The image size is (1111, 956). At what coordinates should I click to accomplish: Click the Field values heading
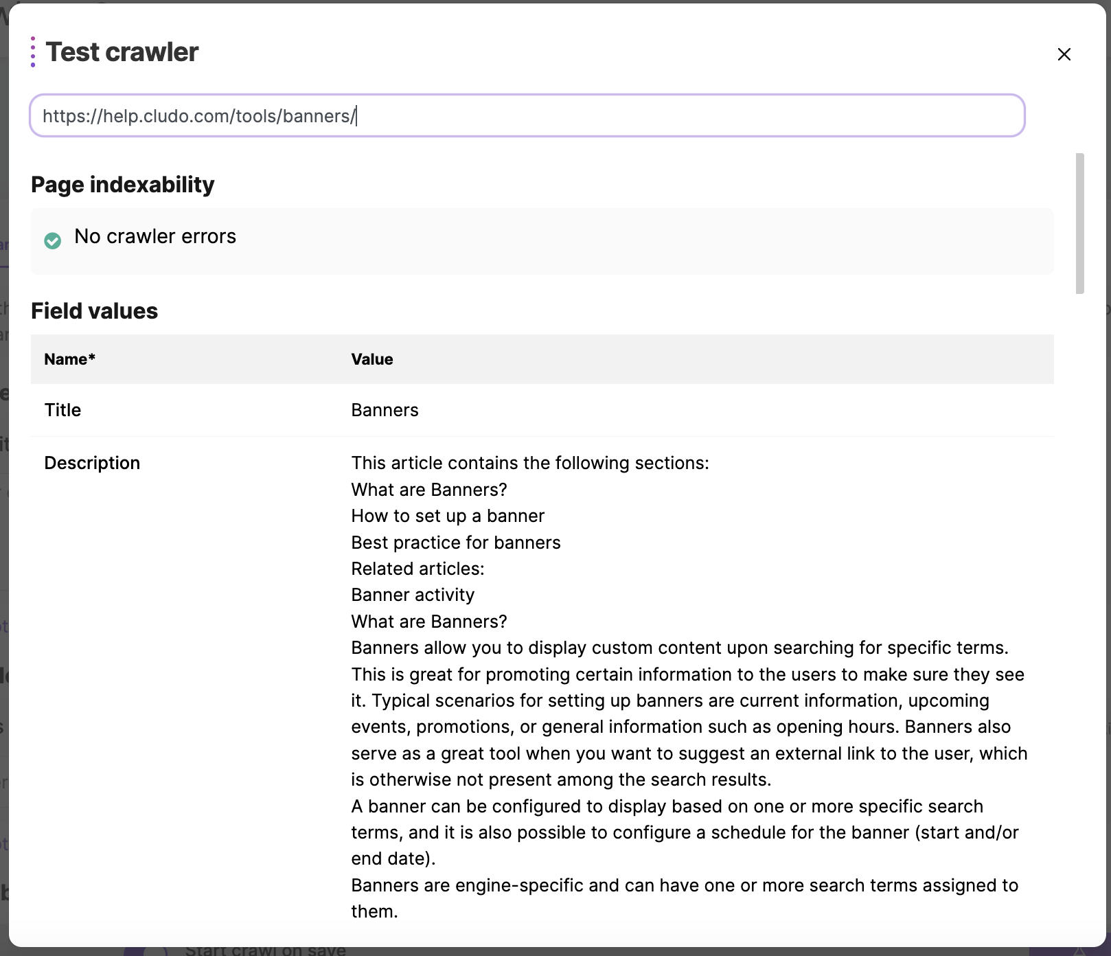[95, 311]
